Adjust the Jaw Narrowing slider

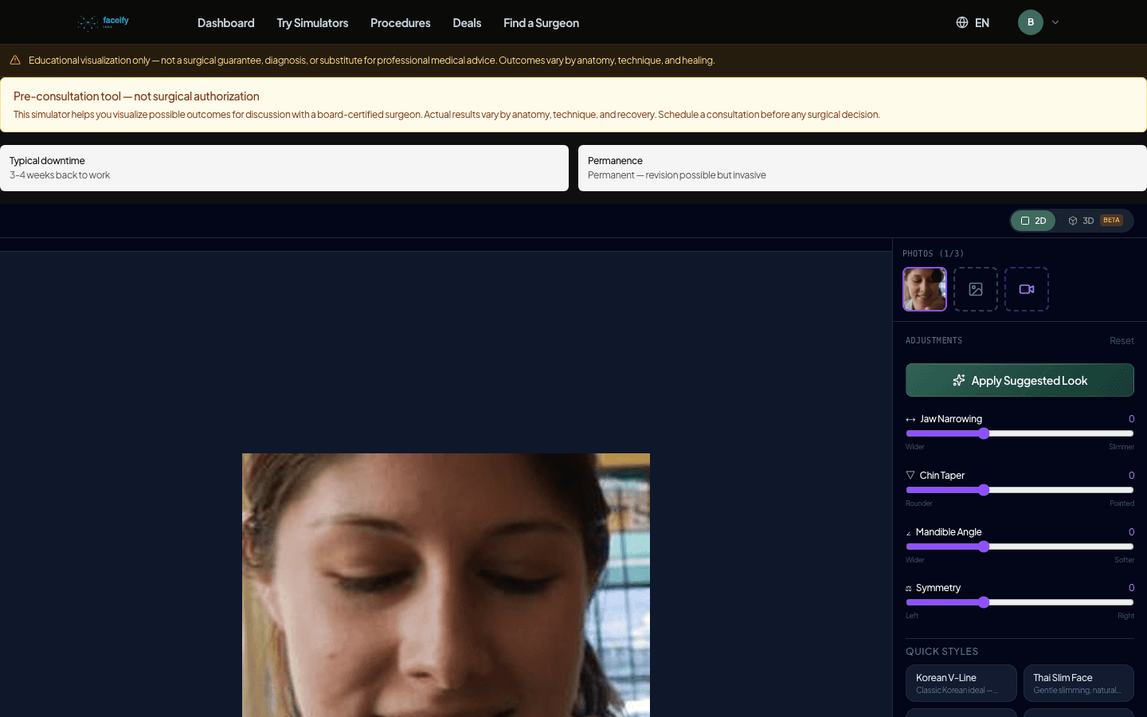click(x=1020, y=433)
